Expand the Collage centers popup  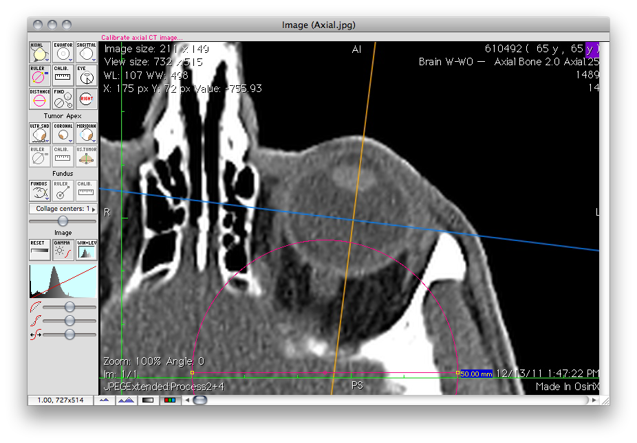pos(63,209)
